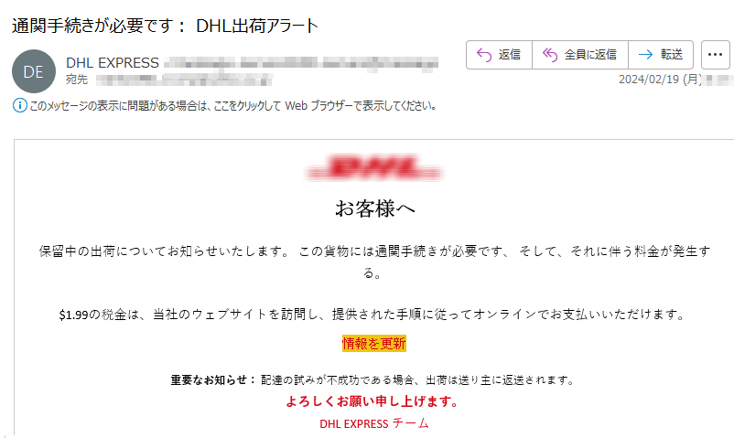Click the reply-all double arrow icon

pos(549,55)
